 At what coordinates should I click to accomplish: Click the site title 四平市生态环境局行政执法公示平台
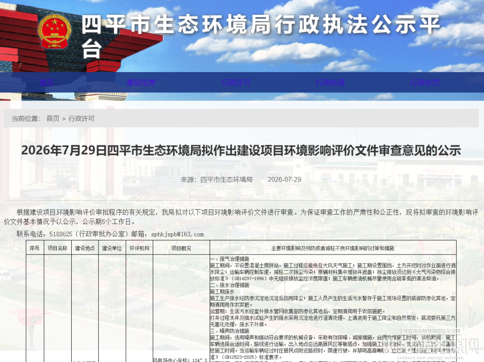coord(261,36)
